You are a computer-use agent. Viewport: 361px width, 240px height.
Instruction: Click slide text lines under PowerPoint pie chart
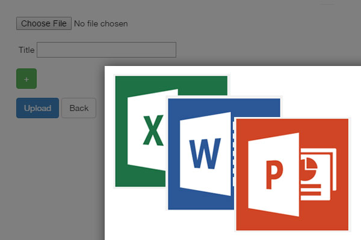pos(316,192)
